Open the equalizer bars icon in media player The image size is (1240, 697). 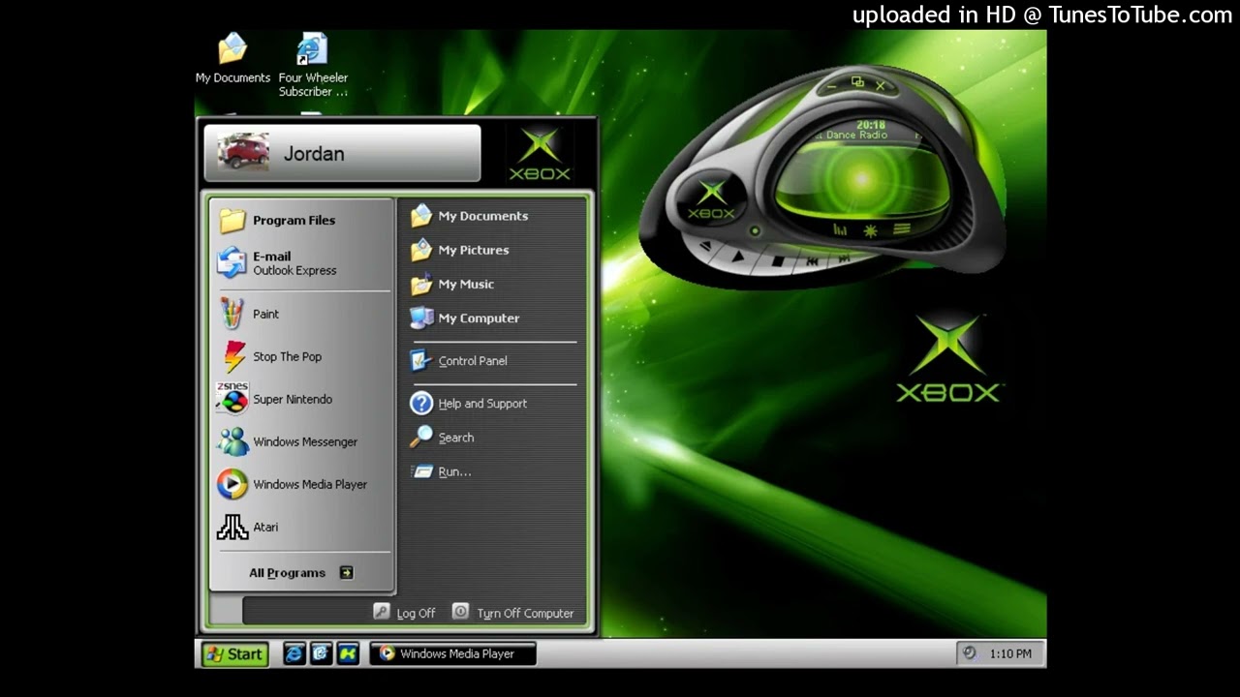(x=840, y=230)
